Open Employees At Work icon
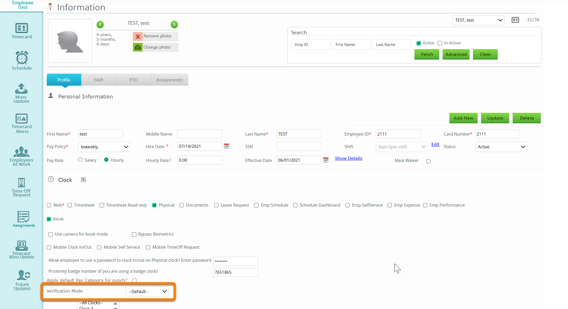 click(x=21, y=152)
